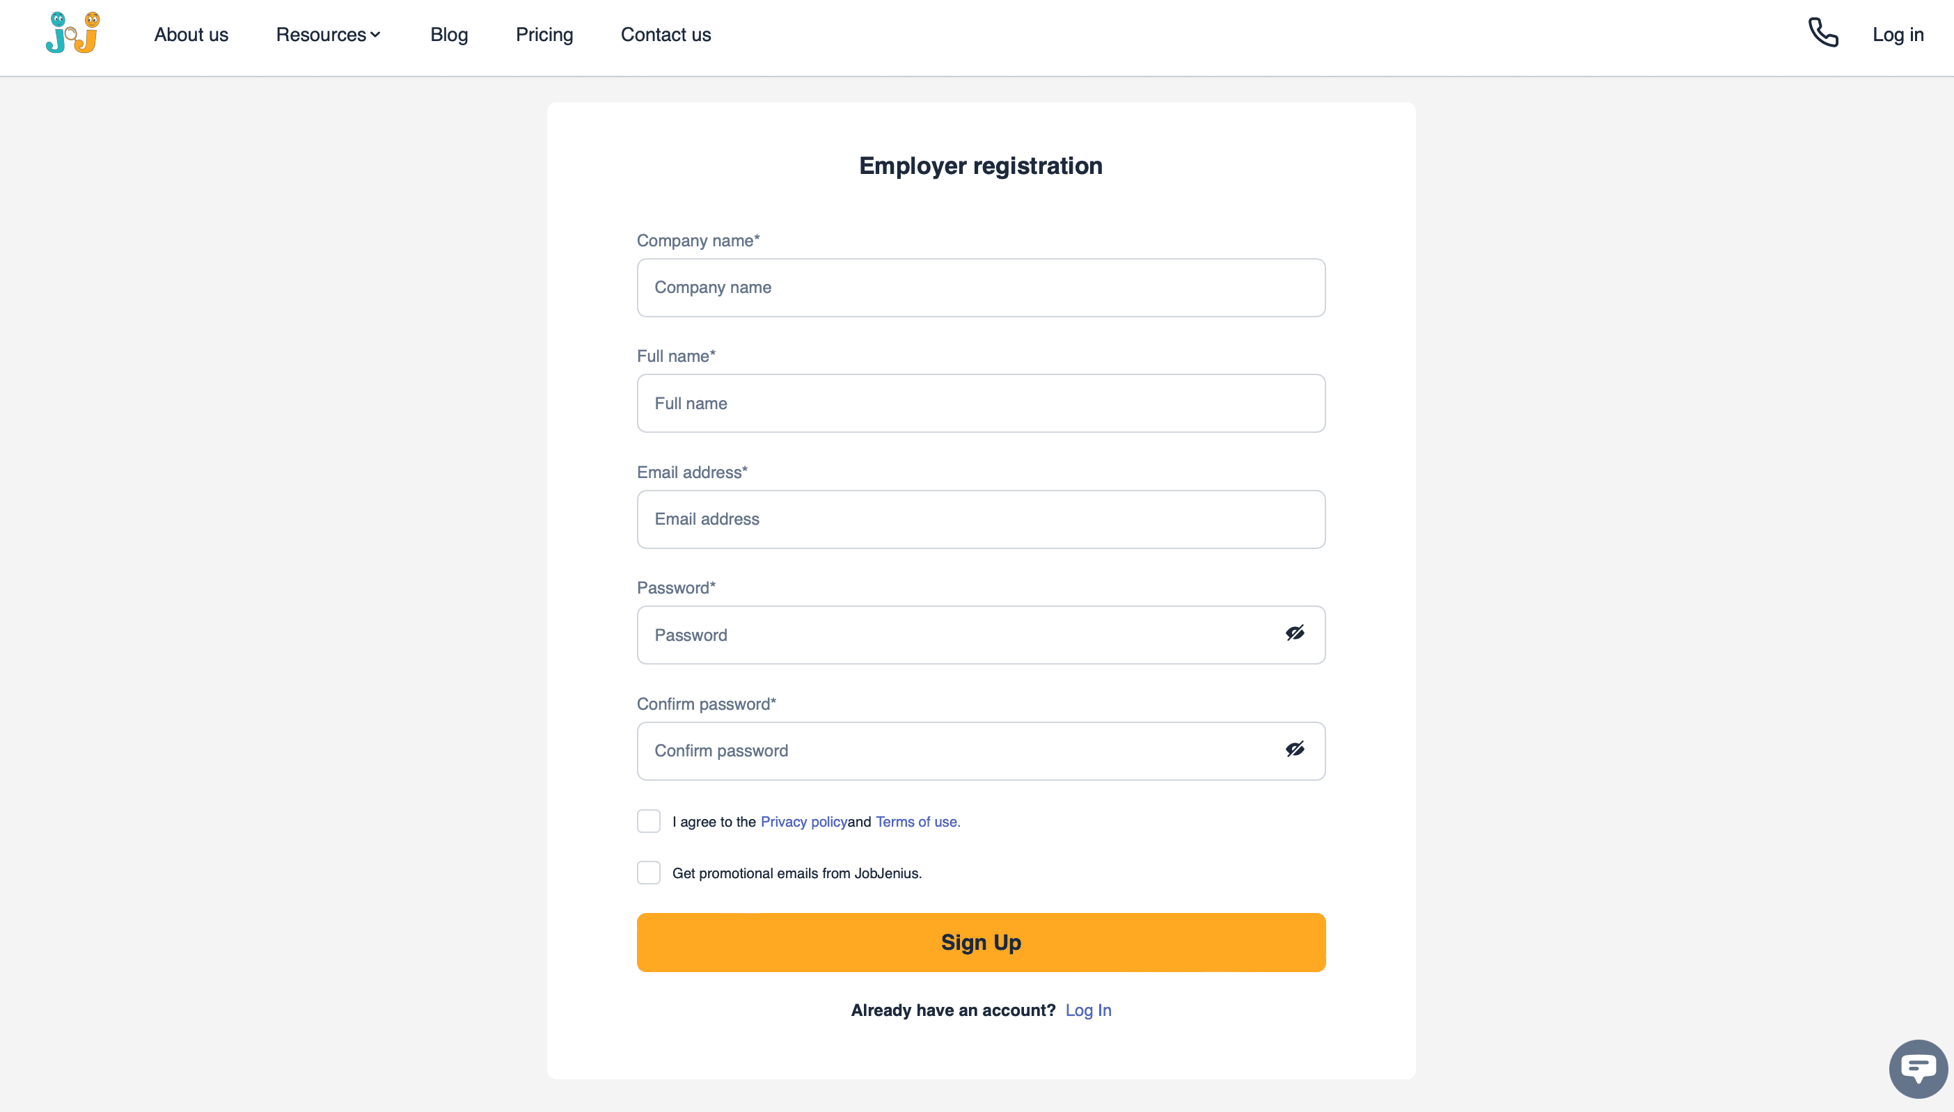Enable the promotional emails checkbox

[x=648, y=872]
